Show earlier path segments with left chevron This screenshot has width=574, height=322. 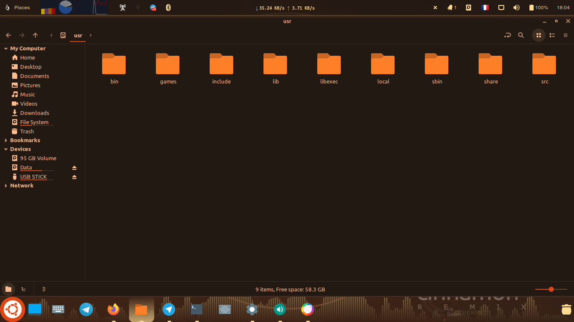point(51,35)
